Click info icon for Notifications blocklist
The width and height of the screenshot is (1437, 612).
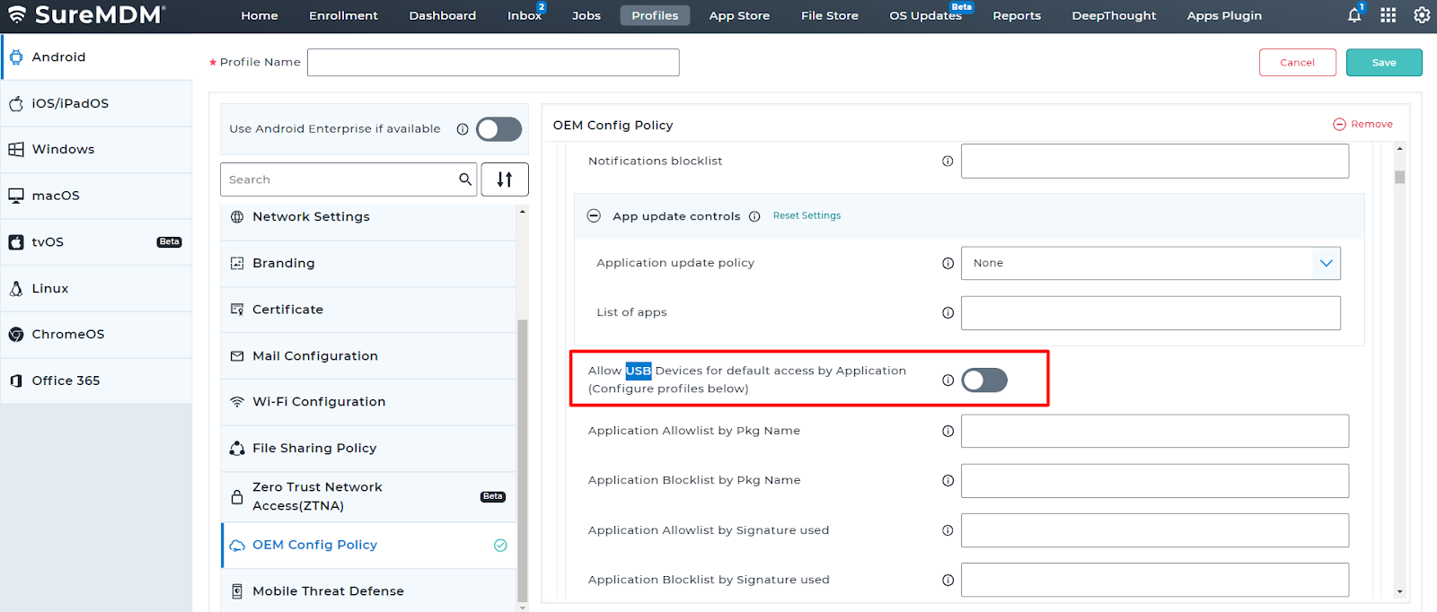point(948,162)
